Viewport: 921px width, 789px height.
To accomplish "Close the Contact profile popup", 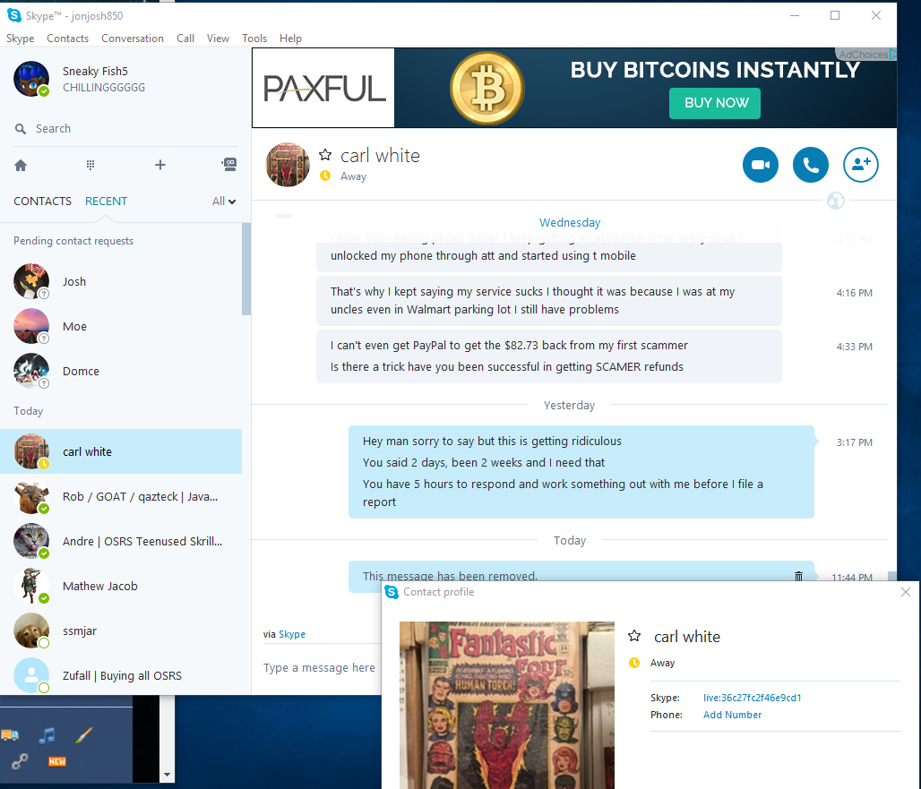I will (906, 592).
